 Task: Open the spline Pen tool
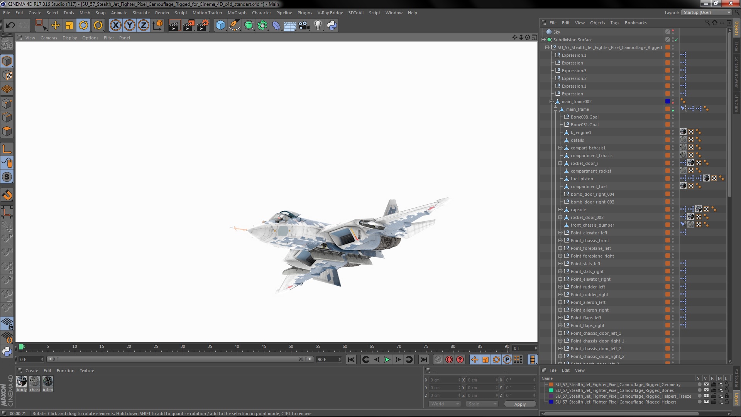[234, 25]
